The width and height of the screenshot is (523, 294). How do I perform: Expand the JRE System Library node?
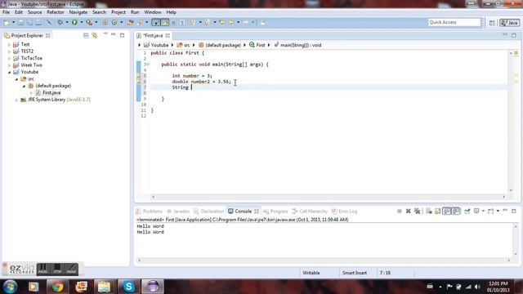pos(16,100)
